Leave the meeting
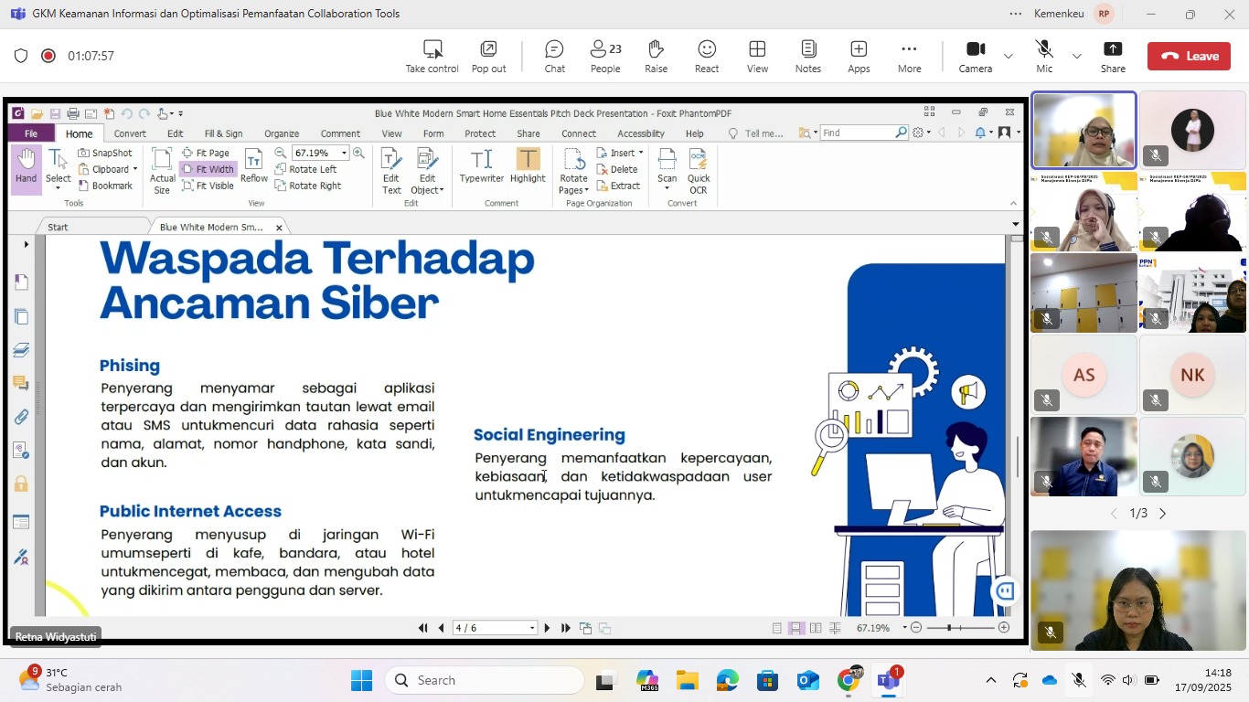1249x702 pixels. coord(1190,56)
